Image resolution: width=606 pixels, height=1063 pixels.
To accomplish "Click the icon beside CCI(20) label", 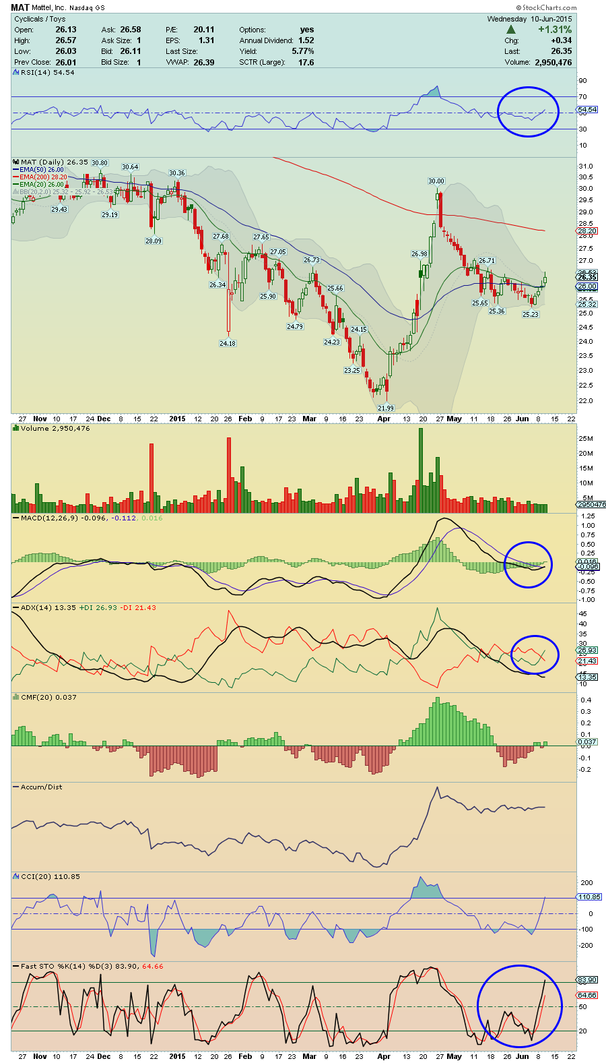I will (x=16, y=876).
